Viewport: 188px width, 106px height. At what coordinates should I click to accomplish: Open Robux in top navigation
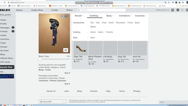(70, 10)
